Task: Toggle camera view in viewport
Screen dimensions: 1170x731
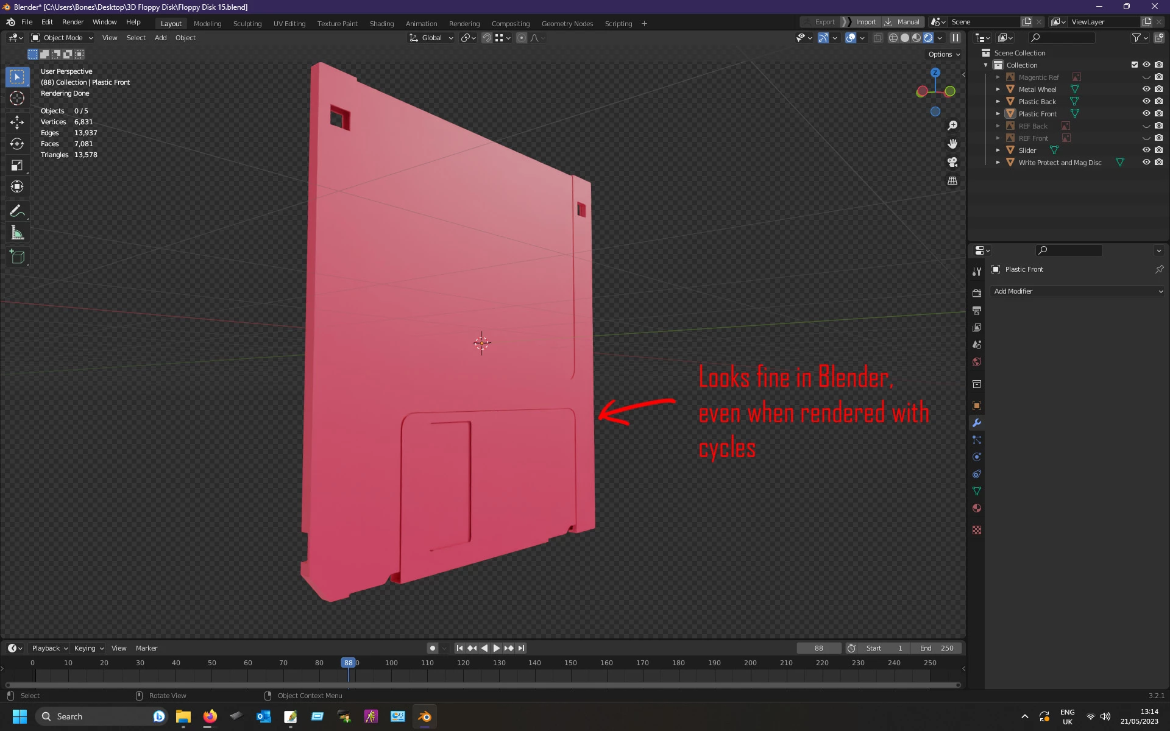Action: point(952,162)
